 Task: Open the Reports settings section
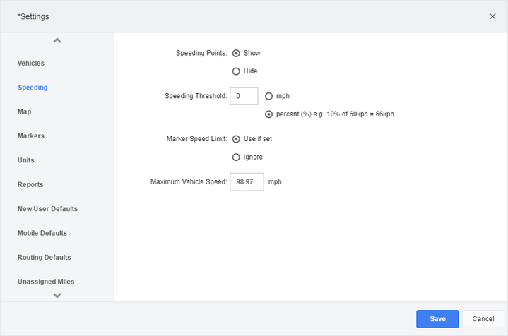30,184
